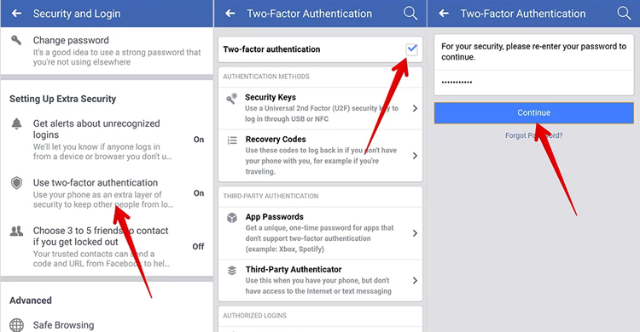Click the Security Keys key icon

[x=232, y=98]
